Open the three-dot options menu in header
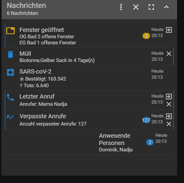Screen dimensions: 184x183 pyautogui.click(x=121, y=7)
